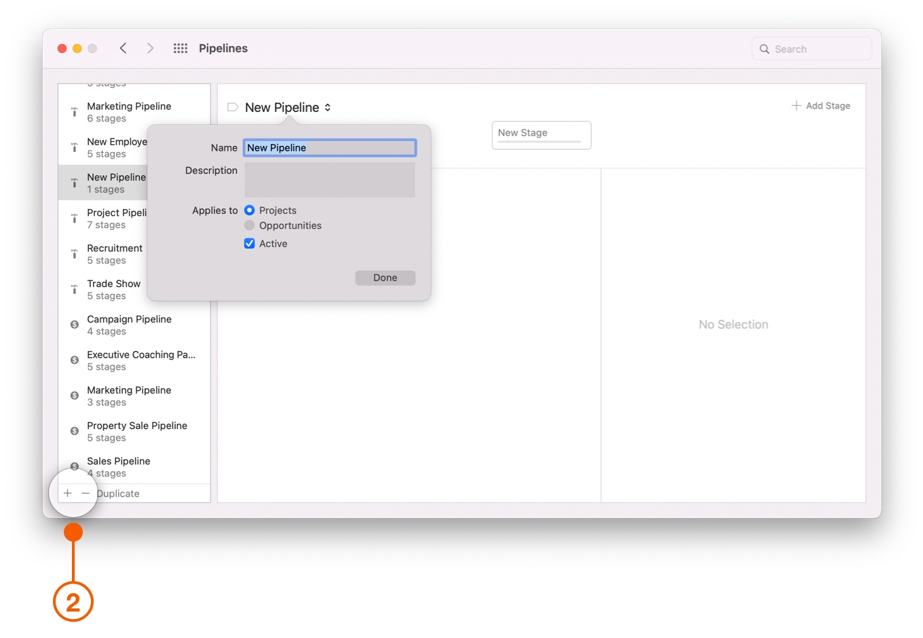Click the minus icon to remove a pipeline

[86, 493]
